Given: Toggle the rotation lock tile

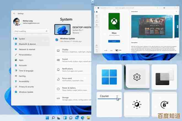Looking at the screenshot, I should (164, 105).
